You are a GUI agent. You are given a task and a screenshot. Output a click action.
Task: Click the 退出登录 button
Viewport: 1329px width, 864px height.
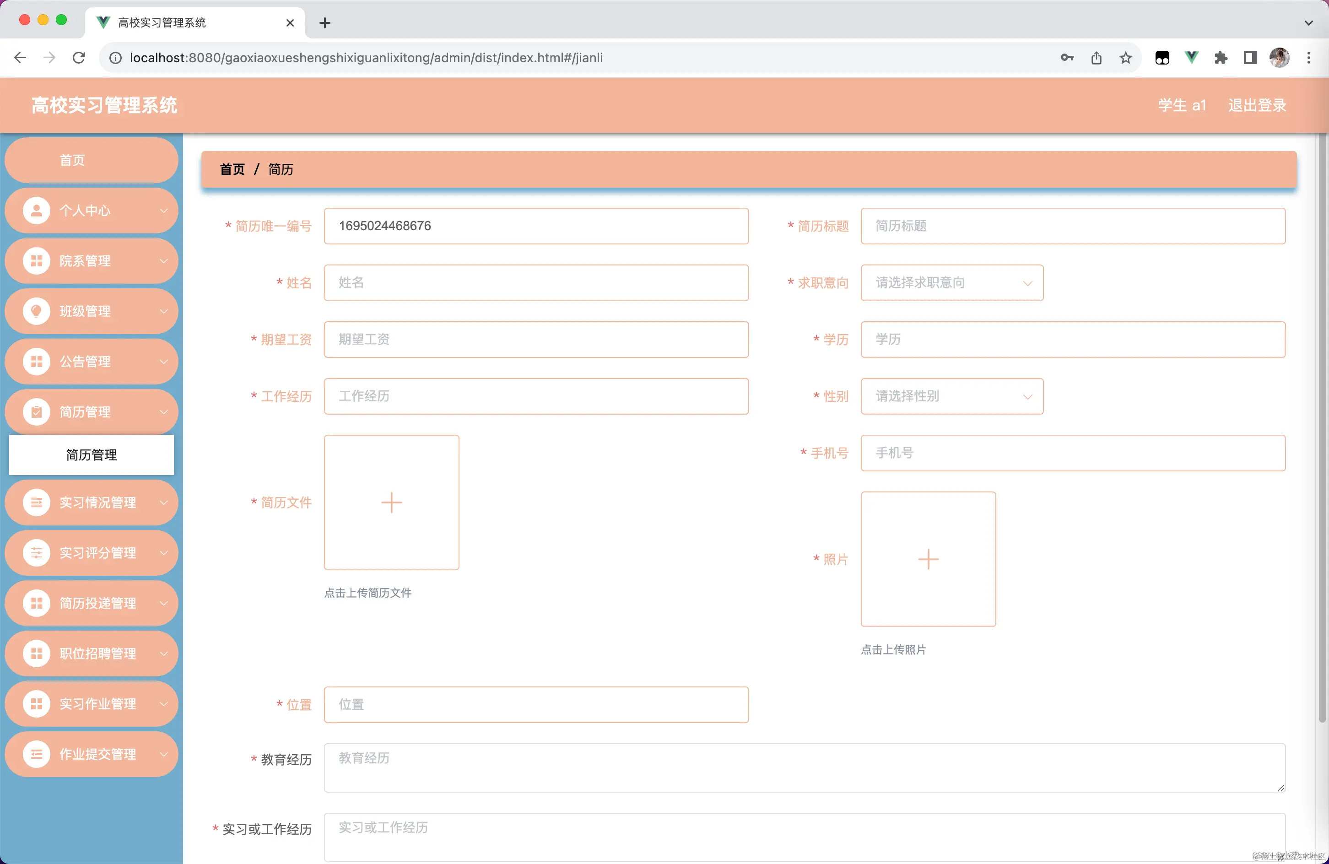1257,104
